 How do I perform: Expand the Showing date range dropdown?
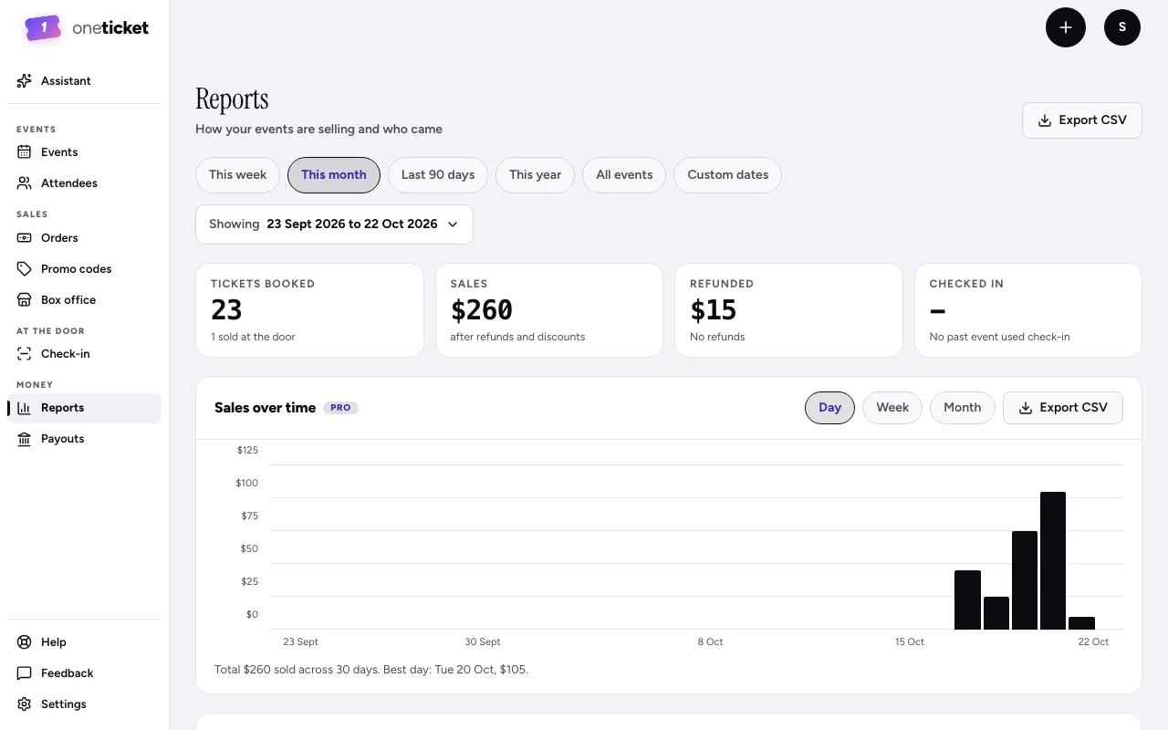[334, 224]
